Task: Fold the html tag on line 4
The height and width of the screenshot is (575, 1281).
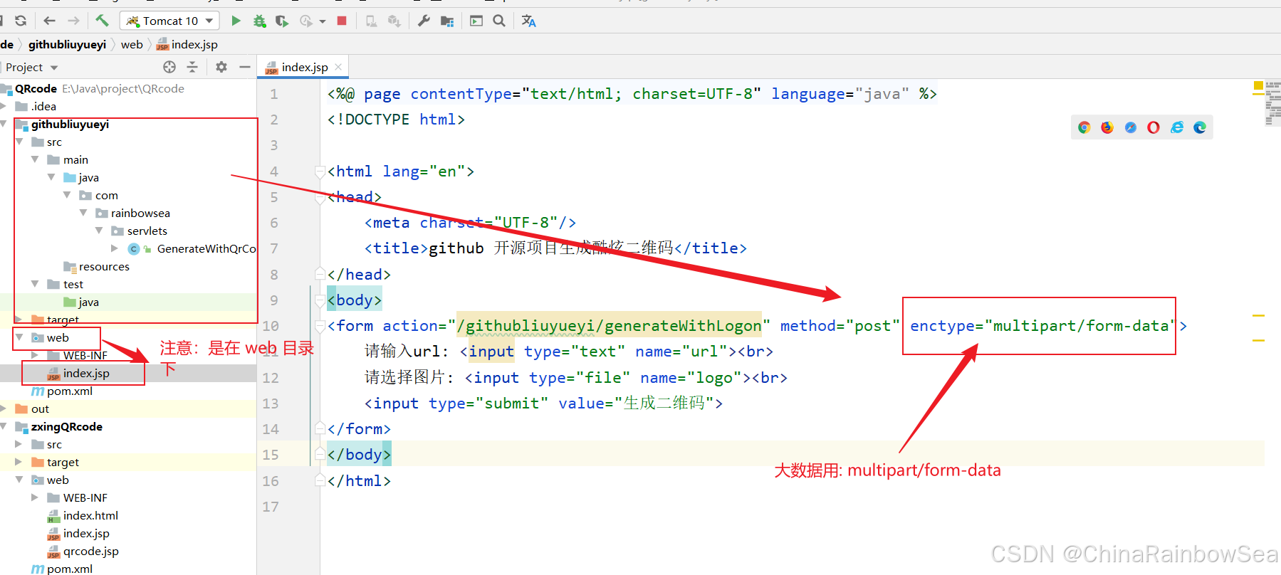Action: pyautogui.click(x=320, y=172)
